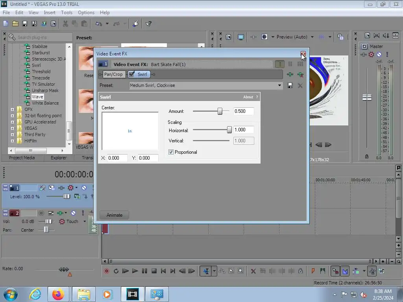Image resolution: width=403 pixels, height=302 pixels.
Task: Click the Cut scissors icon in the toolbar
Action: (65, 24)
